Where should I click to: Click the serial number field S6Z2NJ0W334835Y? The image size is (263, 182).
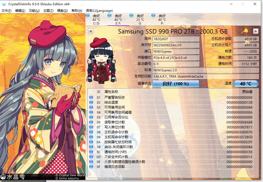click(x=176, y=45)
